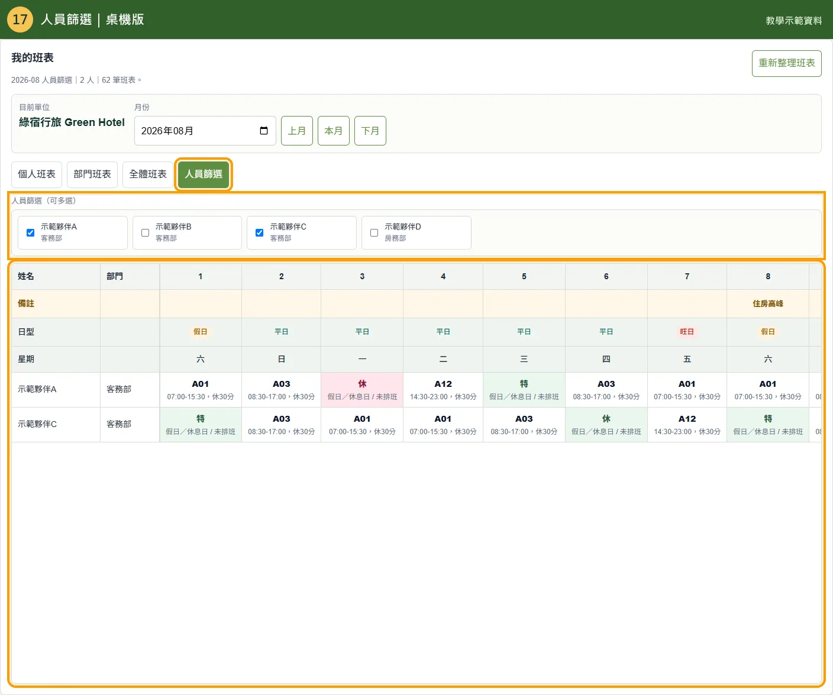Click the 2026年08月 month input field
This screenshot has height=695, width=833.
tap(205, 131)
